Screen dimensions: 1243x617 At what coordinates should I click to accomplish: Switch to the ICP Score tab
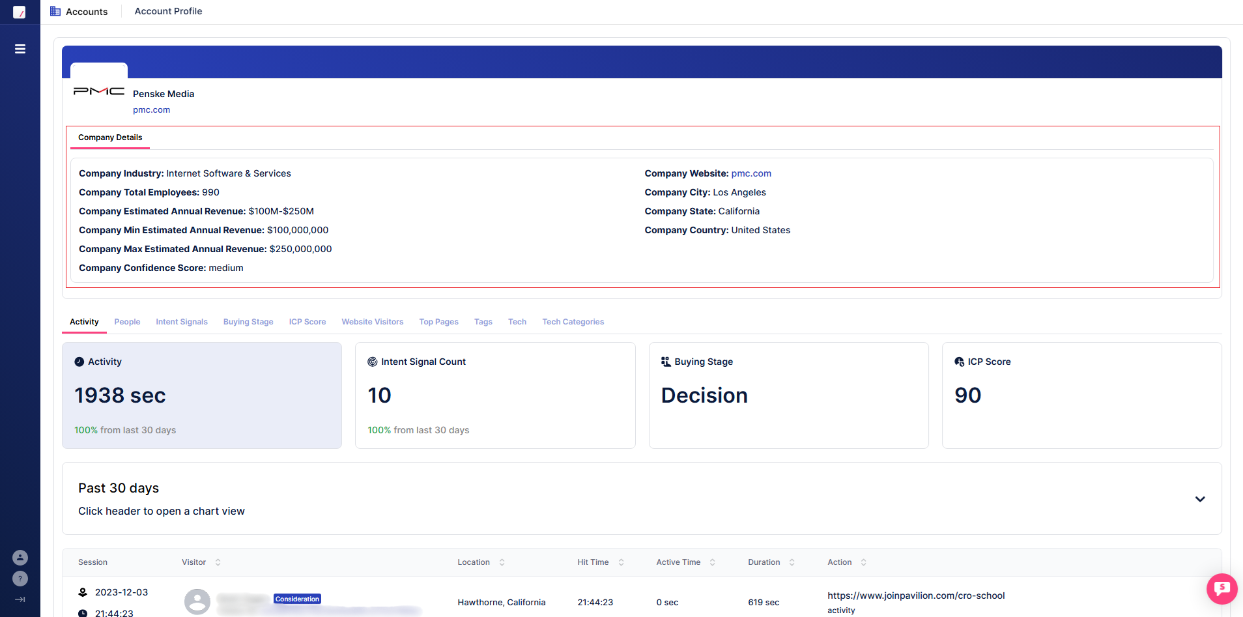307,322
